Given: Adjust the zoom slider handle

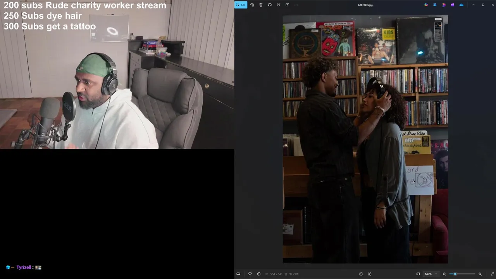Looking at the screenshot, I should pyautogui.click(x=455, y=274).
